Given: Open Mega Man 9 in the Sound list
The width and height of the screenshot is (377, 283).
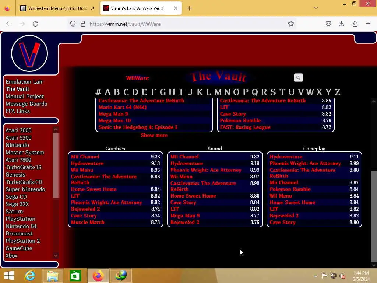Looking at the screenshot, I should [x=185, y=216].
